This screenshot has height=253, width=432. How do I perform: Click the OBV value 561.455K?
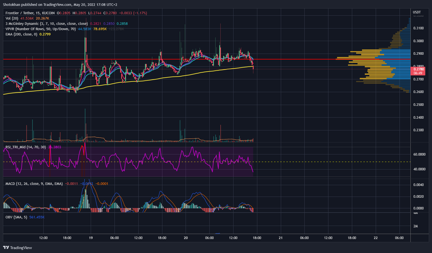tap(37, 217)
